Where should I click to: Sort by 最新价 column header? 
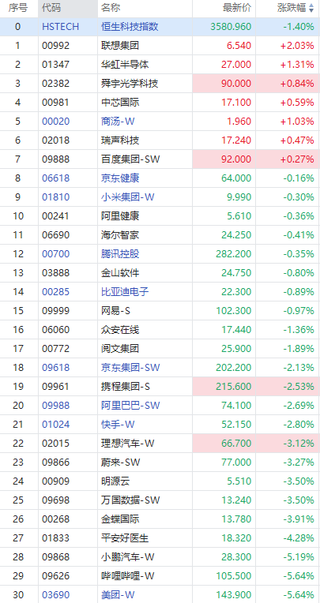pos(237,9)
